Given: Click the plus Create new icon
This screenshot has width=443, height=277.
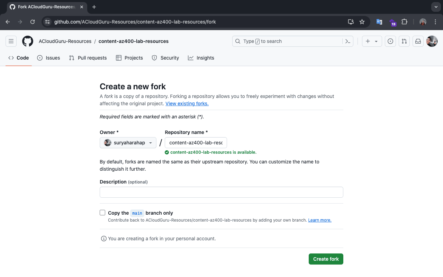Looking at the screenshot, I should (368, 41).
